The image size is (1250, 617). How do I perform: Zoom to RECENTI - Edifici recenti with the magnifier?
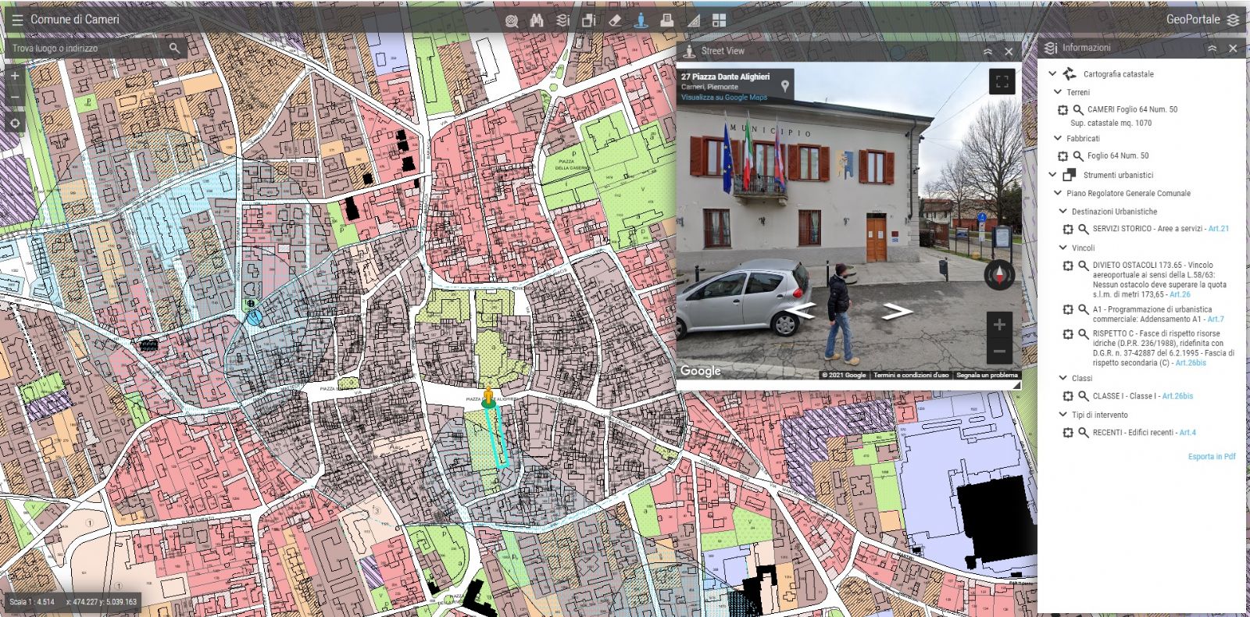tap(1084, 433)
